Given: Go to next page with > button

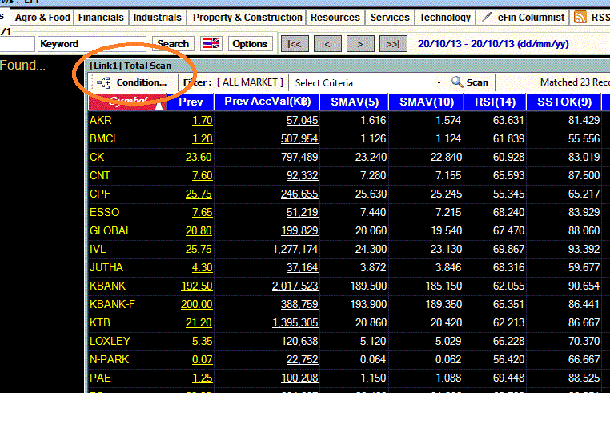Looking at the screenshot, I should (360, 43).
